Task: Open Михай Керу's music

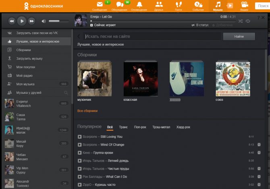Action: pyautogui.click(x=36, y=143)
